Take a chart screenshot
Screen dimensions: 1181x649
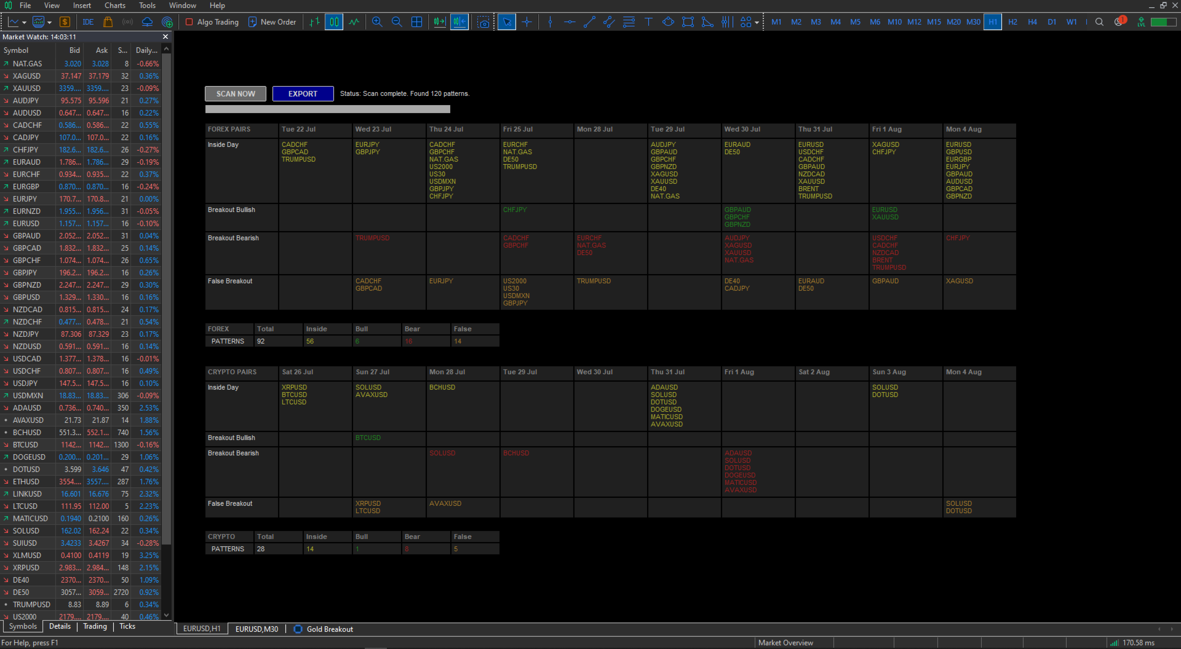483,22
